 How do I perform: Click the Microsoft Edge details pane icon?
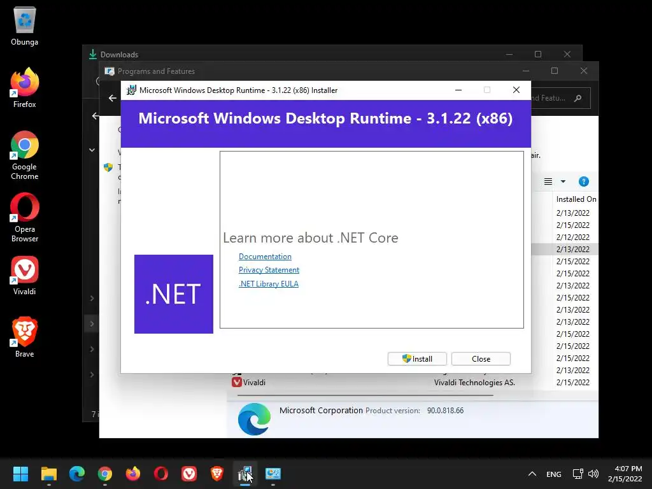point(254,419)
